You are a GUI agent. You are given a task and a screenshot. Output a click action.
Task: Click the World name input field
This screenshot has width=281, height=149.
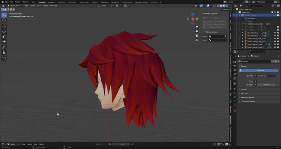pyautogui.click(x=257, y=61)
